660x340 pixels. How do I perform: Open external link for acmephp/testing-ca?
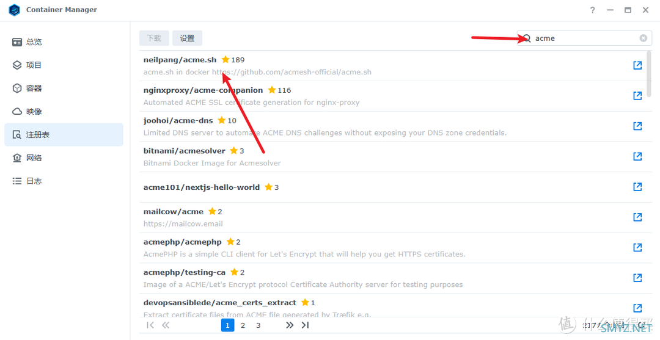(x=637, y=277)
